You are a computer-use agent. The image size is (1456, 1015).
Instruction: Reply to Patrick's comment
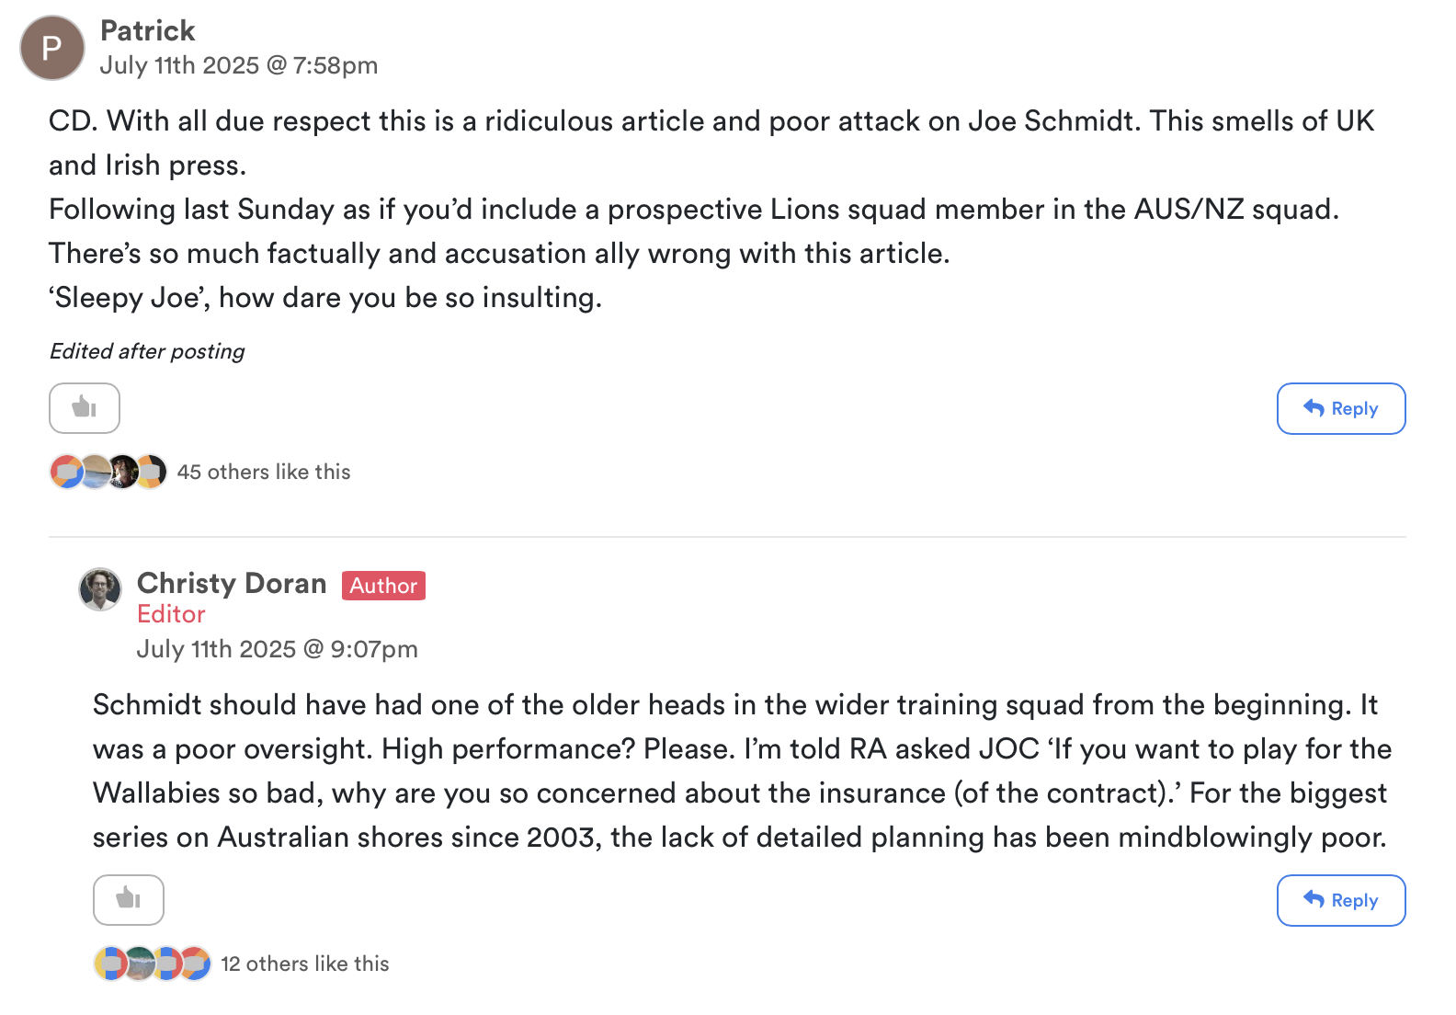coord(1340,408)
